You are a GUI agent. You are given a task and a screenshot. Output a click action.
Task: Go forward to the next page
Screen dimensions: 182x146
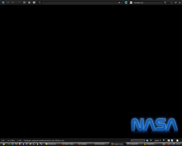point(13,3)
